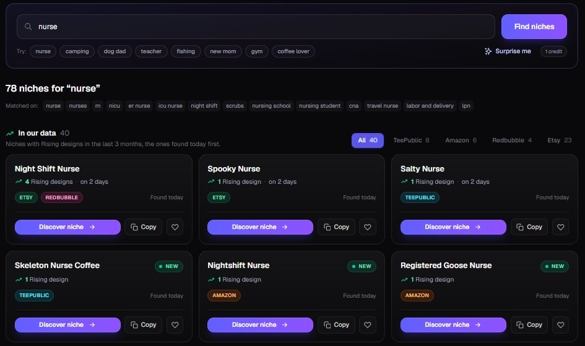Viewport: 585px width, 346px height.
Task: Click the Surprise me sparkle icon
Action: click(x=488, y=51)
